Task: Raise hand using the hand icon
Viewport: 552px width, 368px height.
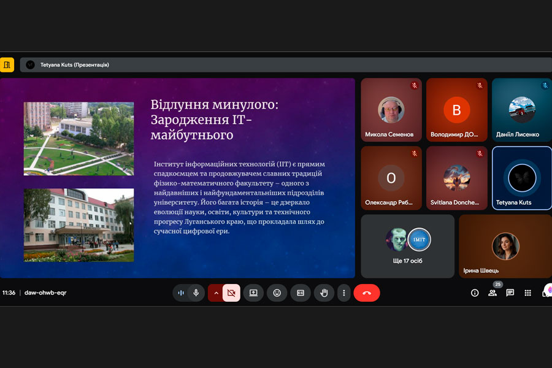Action: (x=324, y=293)
